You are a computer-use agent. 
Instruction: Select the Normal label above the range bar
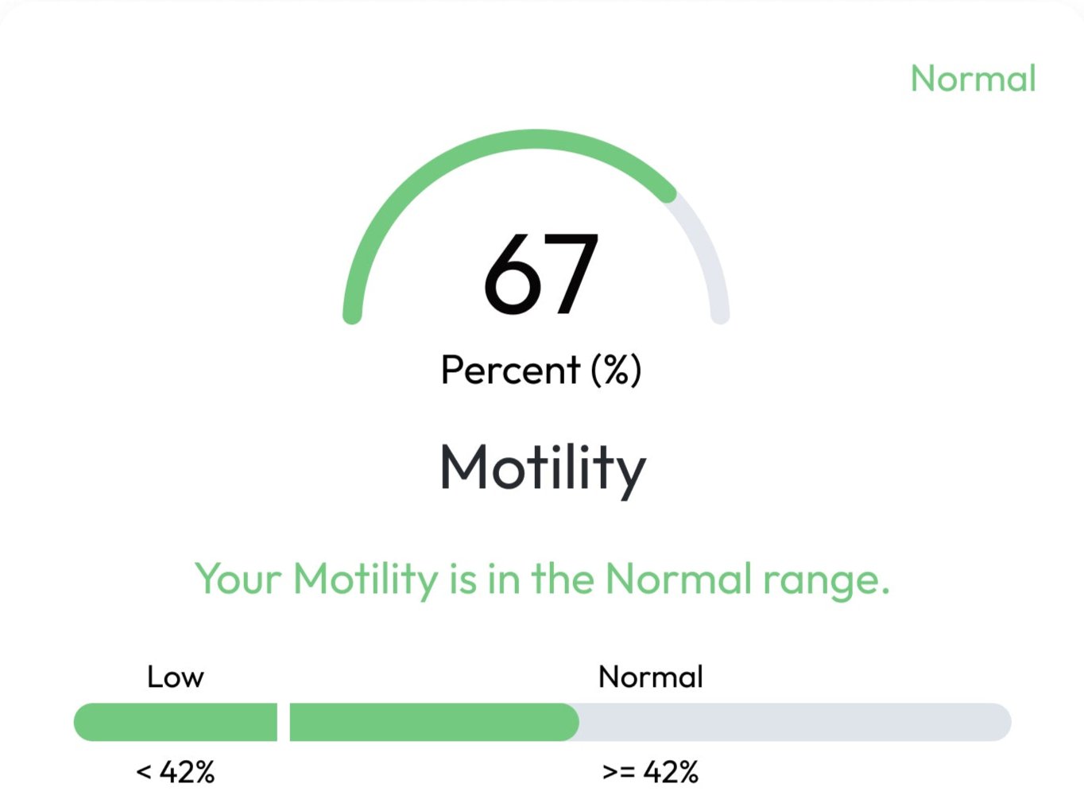point(650,677)
